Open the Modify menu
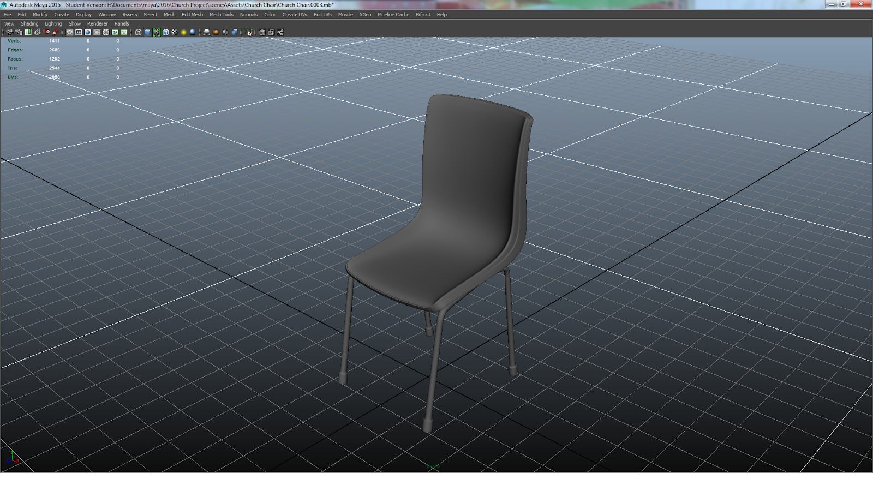Viewport: 873px width, 491px height. pyautogui.click(x=40, y=15)
